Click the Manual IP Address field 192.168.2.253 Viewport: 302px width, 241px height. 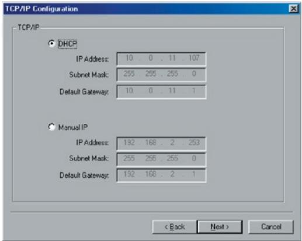coord(161,143)
